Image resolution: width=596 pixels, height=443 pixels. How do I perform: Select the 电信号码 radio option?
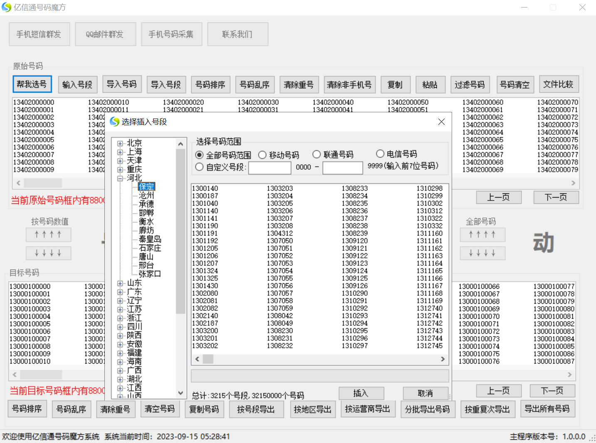coord(380,153)
